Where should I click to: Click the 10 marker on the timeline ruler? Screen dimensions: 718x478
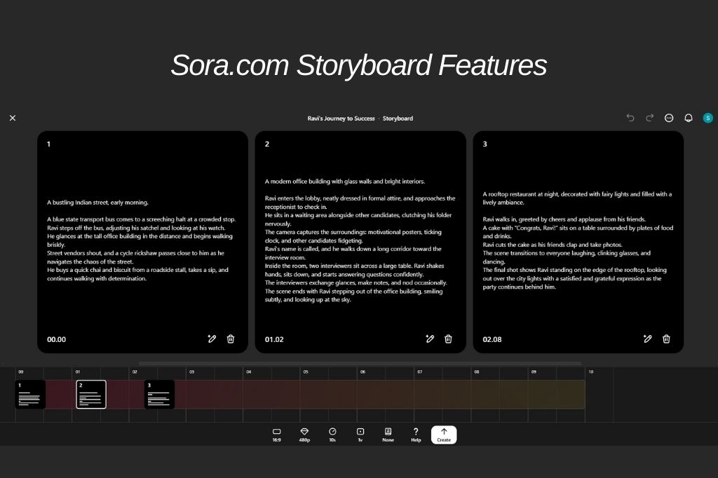[x=590, y=371]
